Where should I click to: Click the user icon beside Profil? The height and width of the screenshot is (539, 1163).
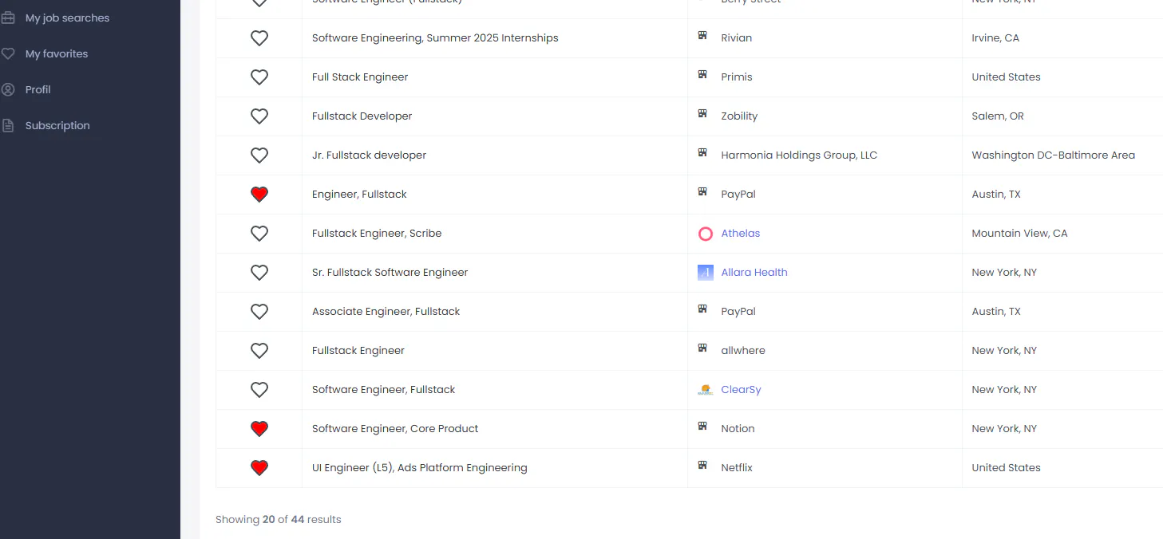point(8,89)
